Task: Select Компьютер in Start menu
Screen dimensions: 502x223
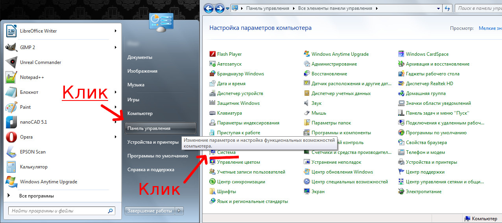Action: (140, 113)
